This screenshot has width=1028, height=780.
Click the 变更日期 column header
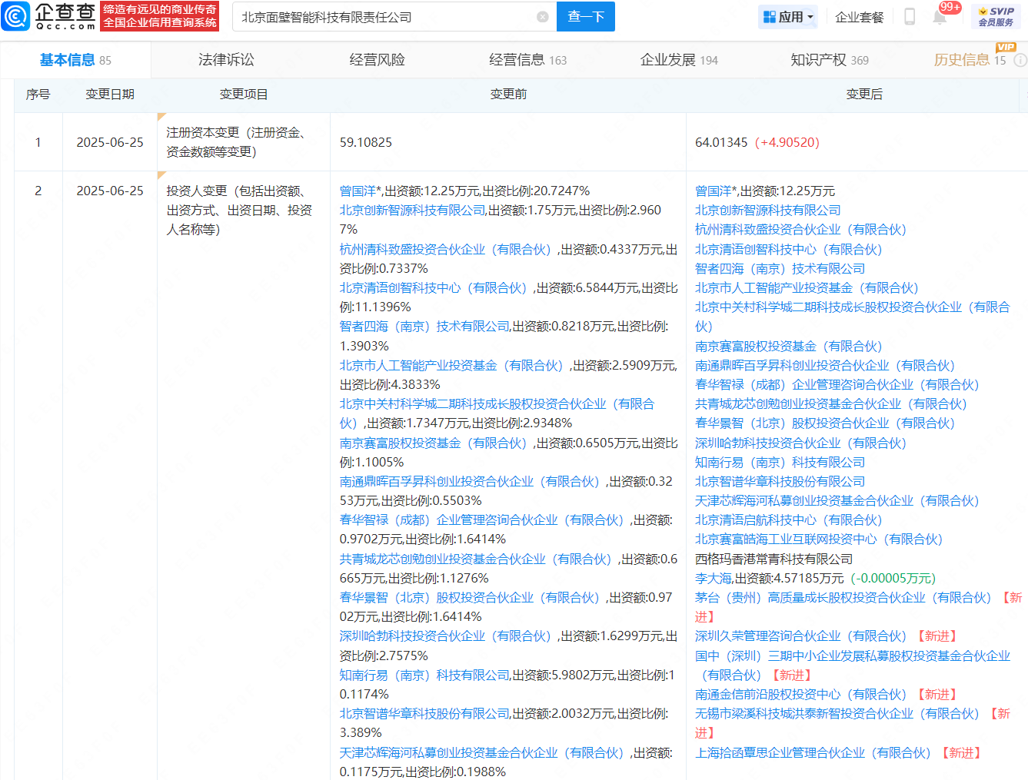(x=110, y=94)
